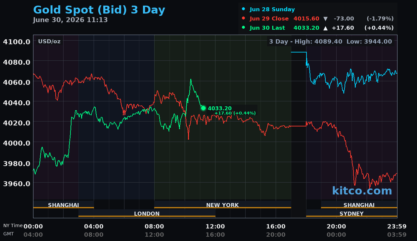Click the 4015.60 close price value
Viewport: 417px width, 241px height.
coord(306,19)
